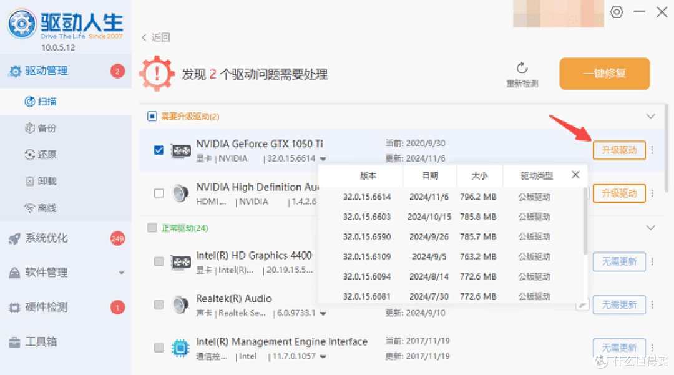
Task: Click the 日期 column header
Action: [x=430, y=175]
